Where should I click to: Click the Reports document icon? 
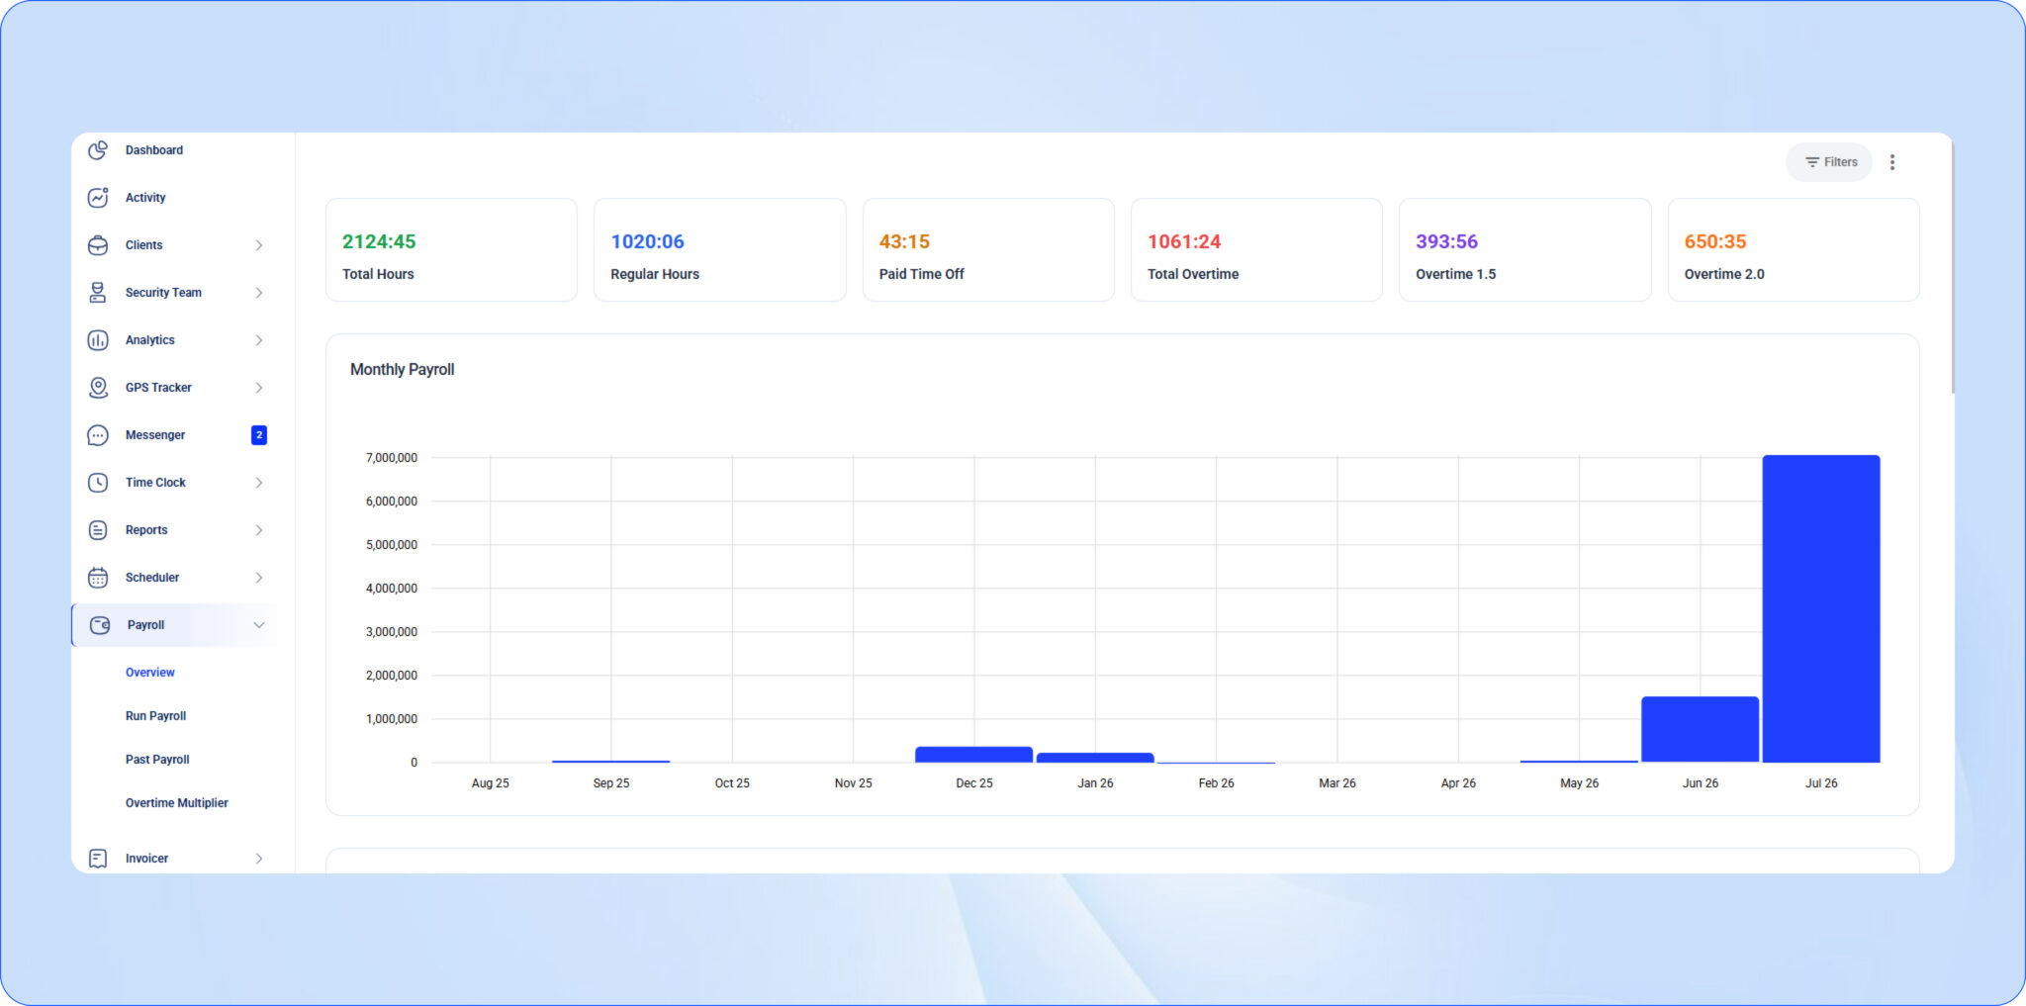click(x=98, y=530)
